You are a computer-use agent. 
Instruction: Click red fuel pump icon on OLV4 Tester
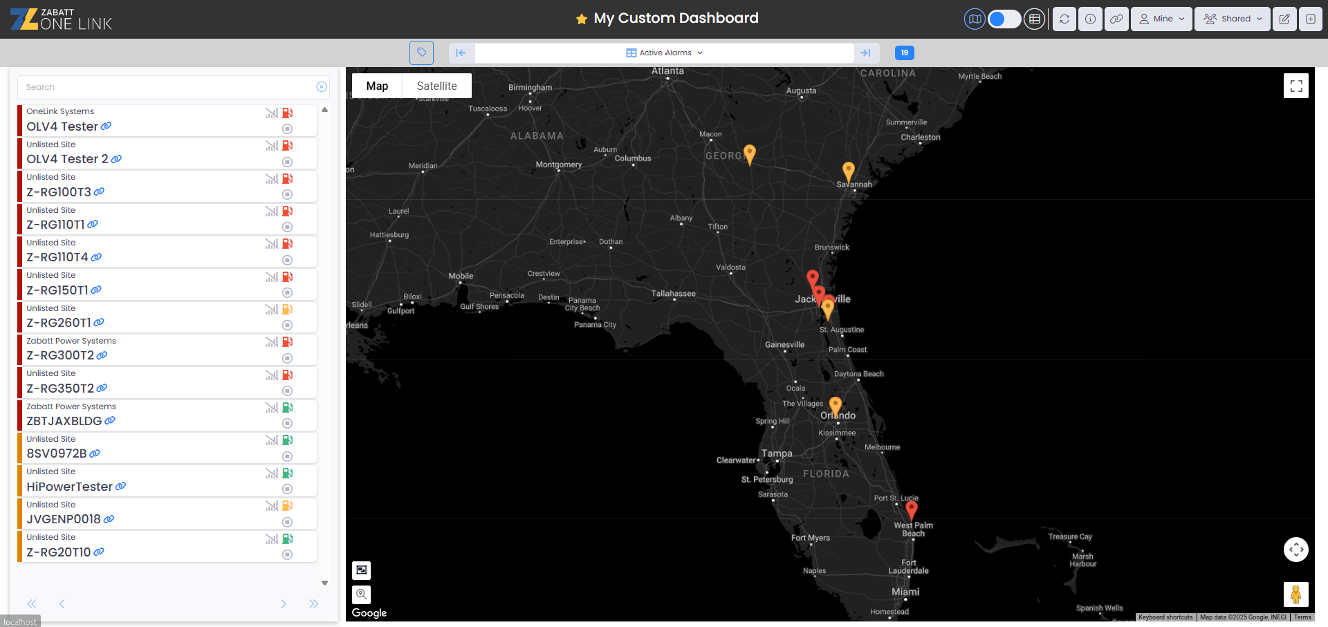pyautogui.click(x=288, y=113)
